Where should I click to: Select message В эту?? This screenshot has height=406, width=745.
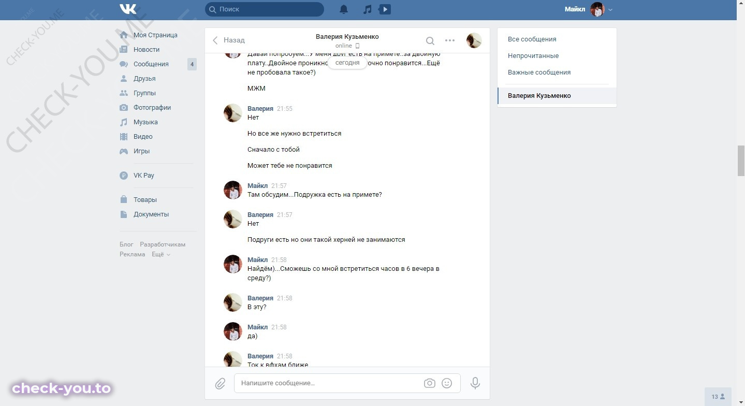tap(257, 307)
